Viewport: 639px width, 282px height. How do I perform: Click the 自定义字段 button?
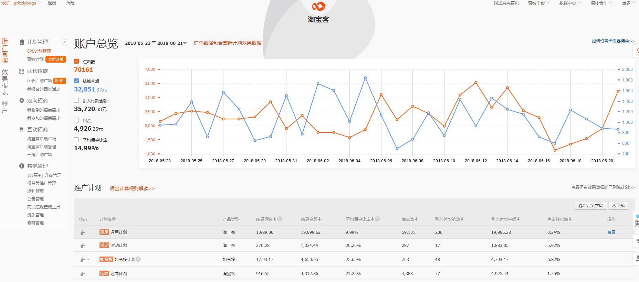click(x=590, y=206)
